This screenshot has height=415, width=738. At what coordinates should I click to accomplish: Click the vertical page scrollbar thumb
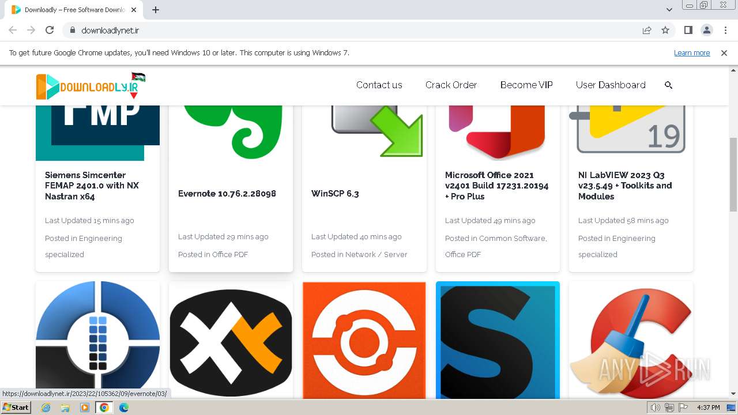(733, 175)
